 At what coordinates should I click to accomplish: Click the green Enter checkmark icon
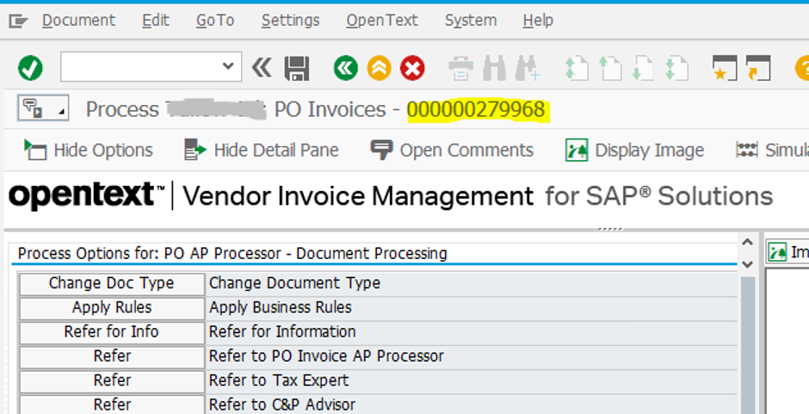point(30,67)
